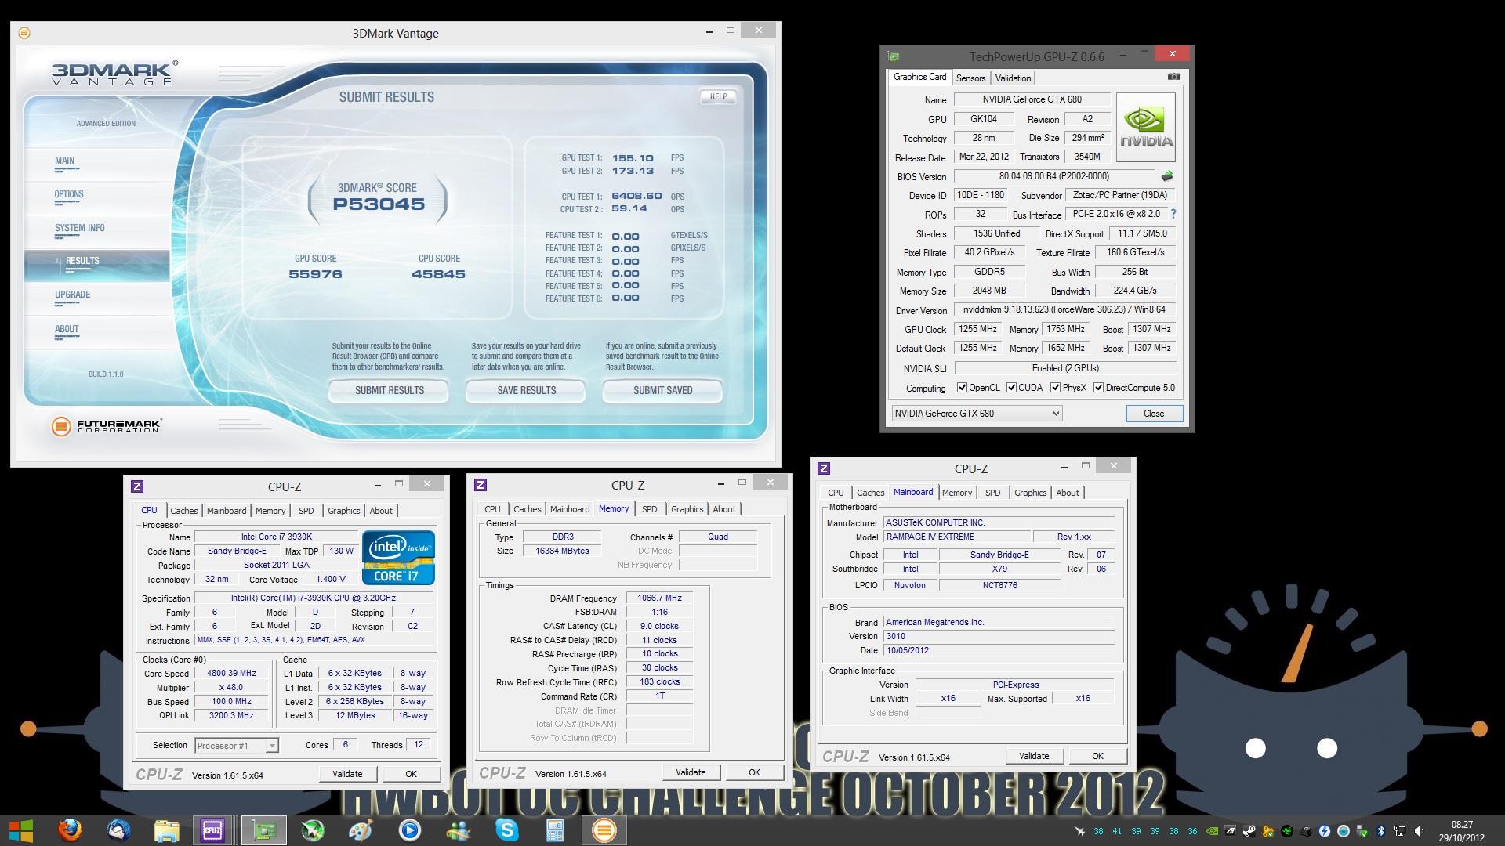The image size is (1505, 846).
Task: Click the NVIDIA logo in GPU-Z
Action: click(x=1145, y=128)
